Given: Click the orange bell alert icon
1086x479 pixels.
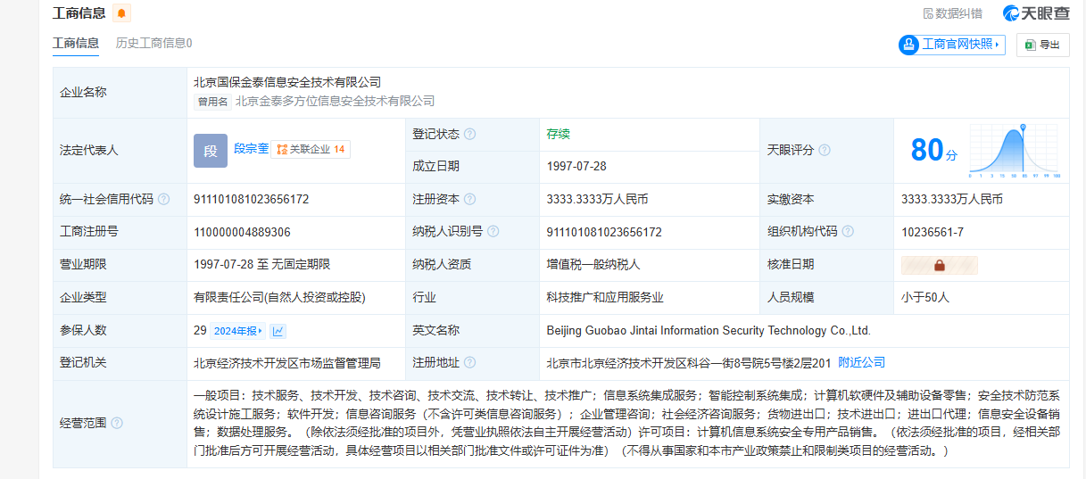Looking at the screenshot, I should (121, 12).
